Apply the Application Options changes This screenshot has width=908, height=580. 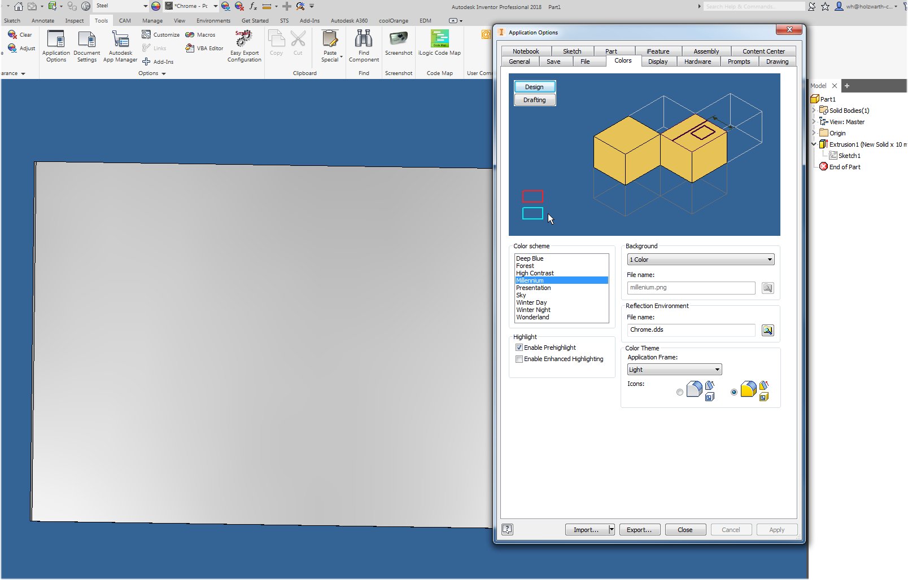(776, 529)
